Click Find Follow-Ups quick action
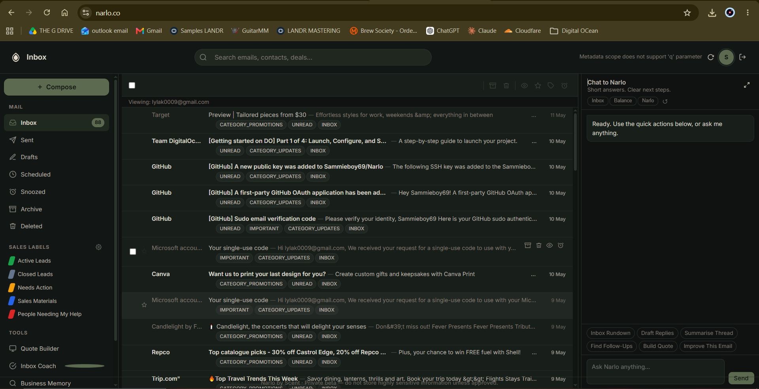The width and height of the screenshot is (759, 389). (612, 346)
